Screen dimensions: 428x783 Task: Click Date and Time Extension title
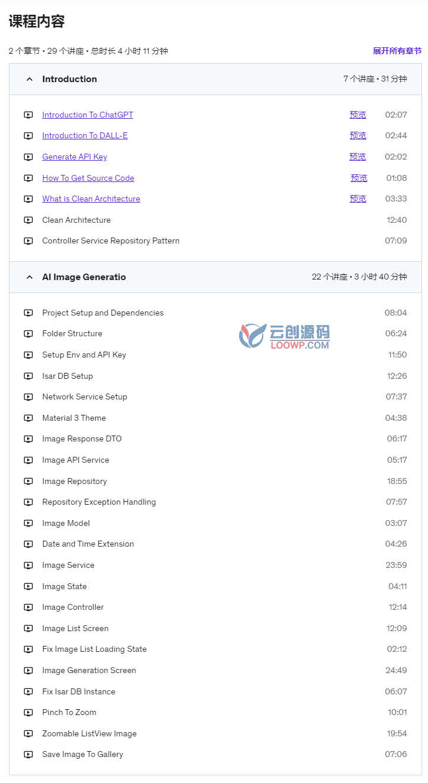pos(88,544)
